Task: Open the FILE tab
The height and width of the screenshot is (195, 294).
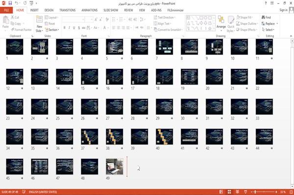Action: [6, 10]
